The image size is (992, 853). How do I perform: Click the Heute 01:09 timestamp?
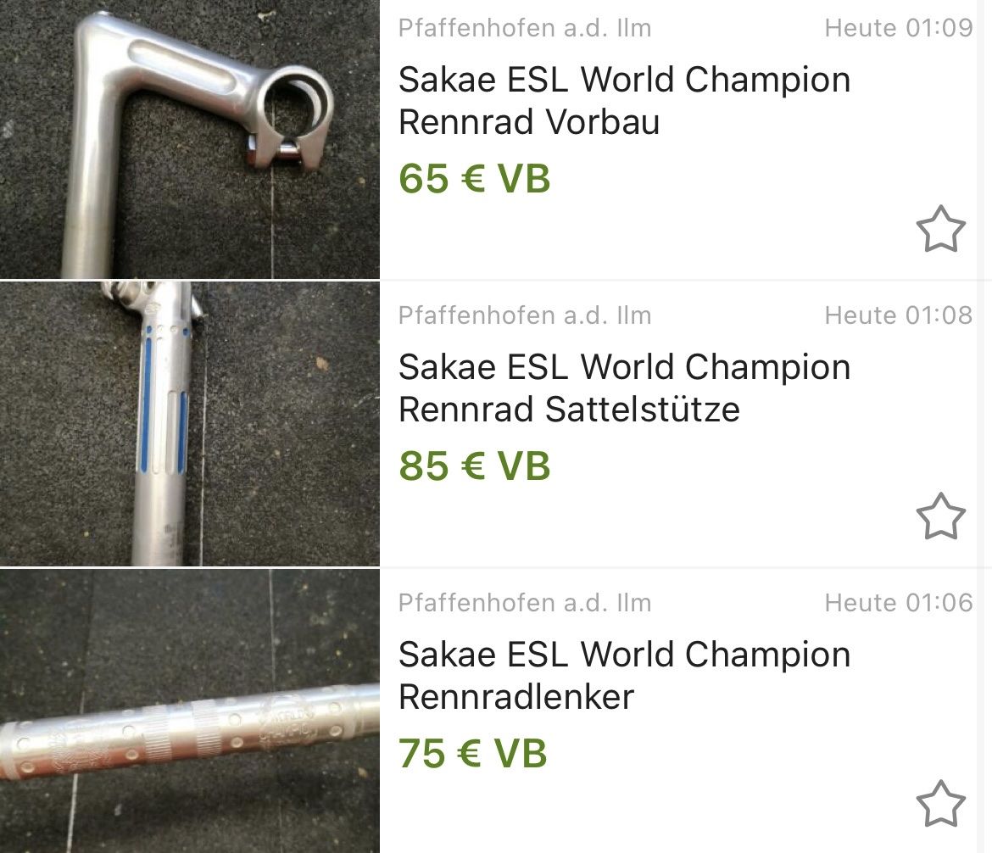[899, 28]
